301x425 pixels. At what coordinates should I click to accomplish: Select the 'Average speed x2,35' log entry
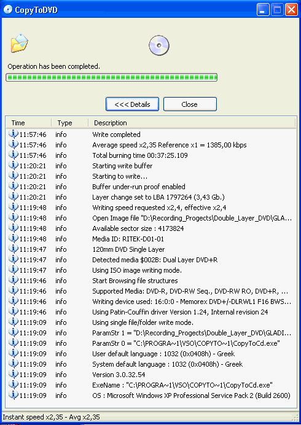point(150,145)
